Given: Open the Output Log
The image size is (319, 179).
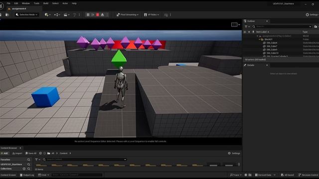Looking at the screenshot, I should point(27,175).
